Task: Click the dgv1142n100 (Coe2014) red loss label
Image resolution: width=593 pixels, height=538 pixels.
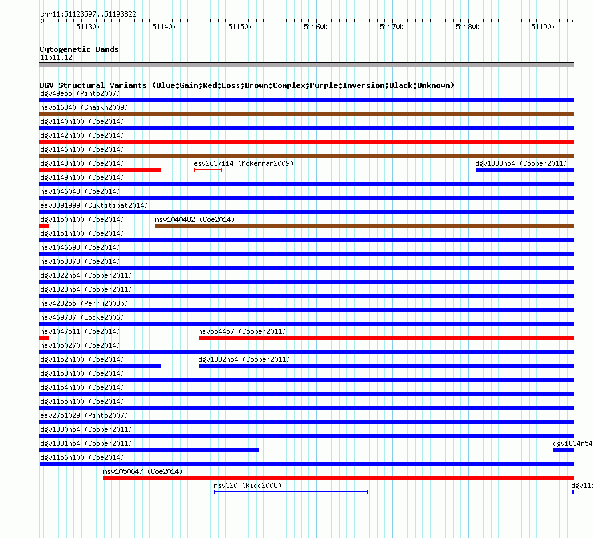Action: (x=82, y=135)
